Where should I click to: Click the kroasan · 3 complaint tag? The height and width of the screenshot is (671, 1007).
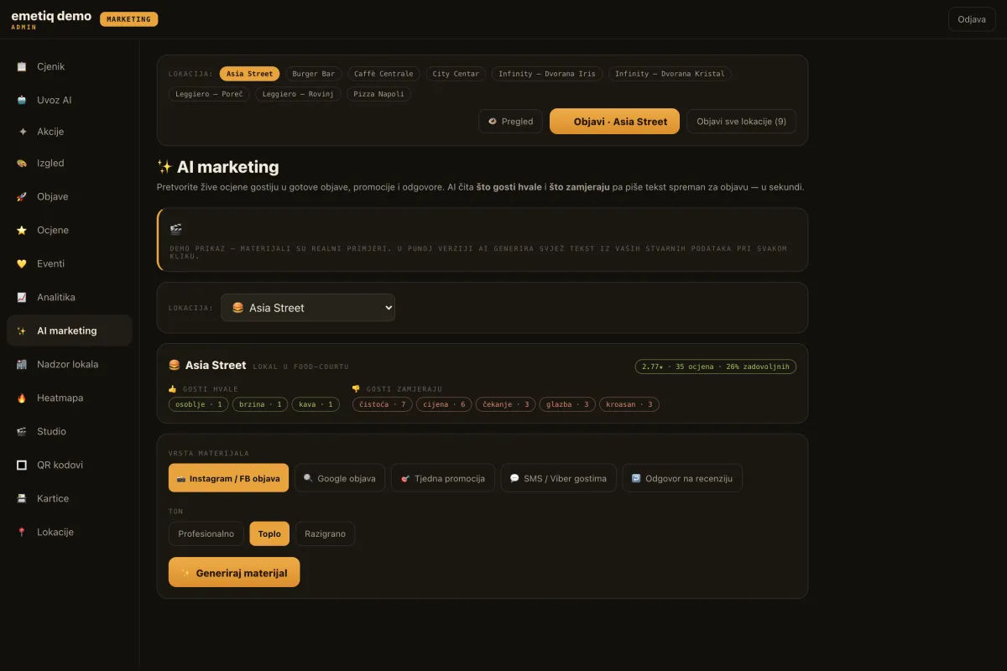tap(629, 404)
